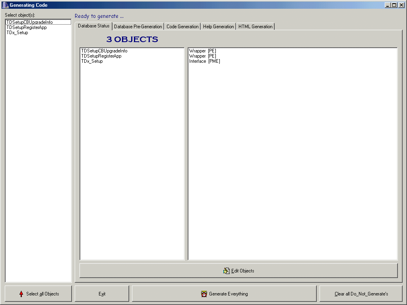This screenshot has width=407, height=305.
Task: Click the document icon on Edit Objects
Action: pyautogui.click(x=227, y=271)
